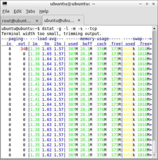
Task: Click the red 34B paging out value
Action: (24, 49)
